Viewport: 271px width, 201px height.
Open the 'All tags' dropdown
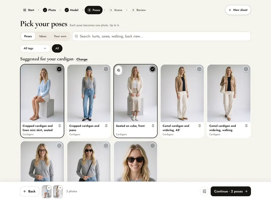35,48
